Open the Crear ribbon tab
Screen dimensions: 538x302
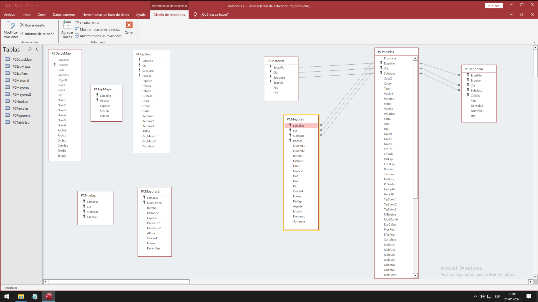(x=42, y=15)
